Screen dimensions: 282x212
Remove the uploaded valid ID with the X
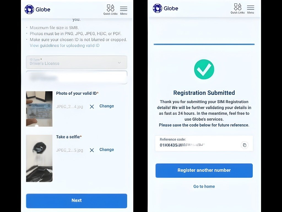92,106
